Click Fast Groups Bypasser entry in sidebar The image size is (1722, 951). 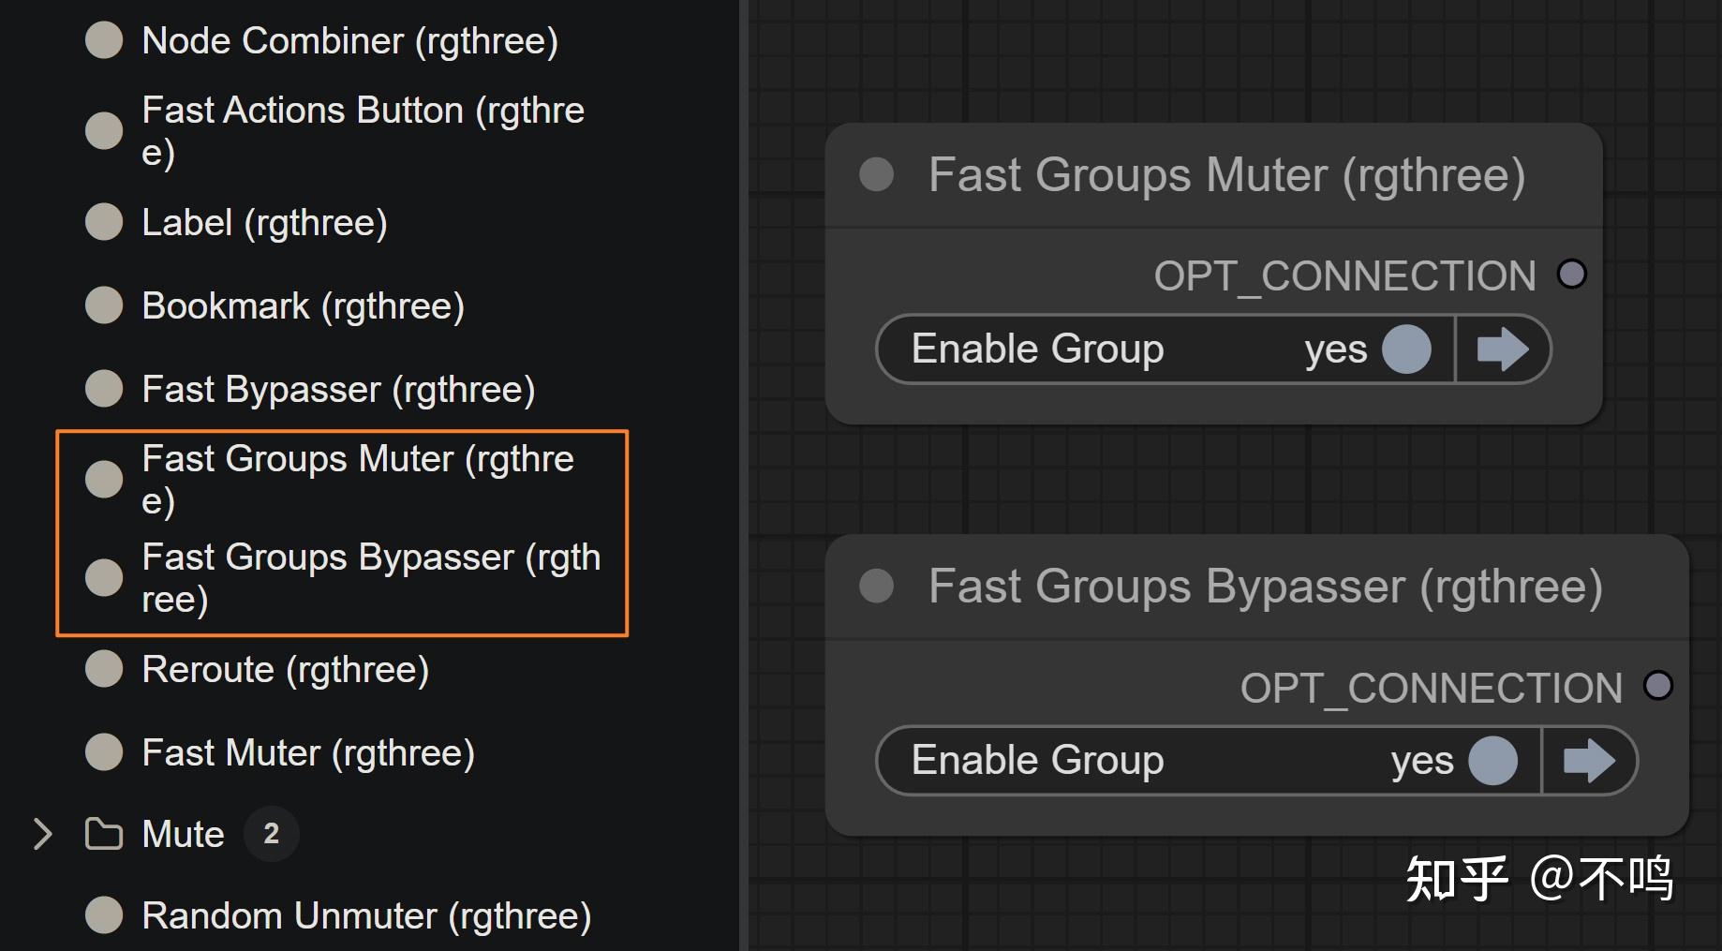pos(370,577)
